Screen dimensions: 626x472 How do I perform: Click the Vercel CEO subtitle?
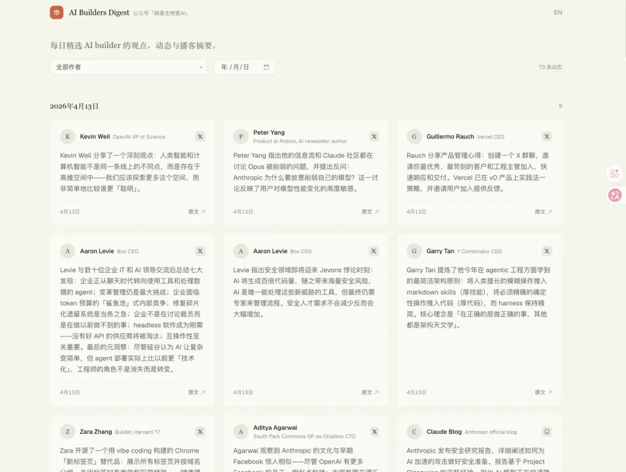[x=491, y=137]
